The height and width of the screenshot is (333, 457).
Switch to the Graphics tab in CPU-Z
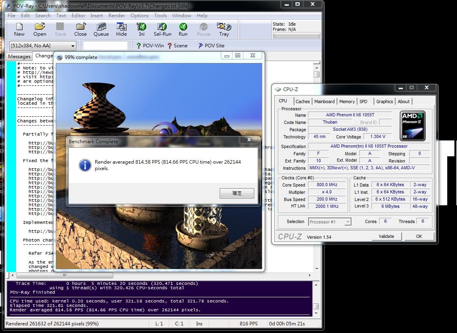(384, 102)
